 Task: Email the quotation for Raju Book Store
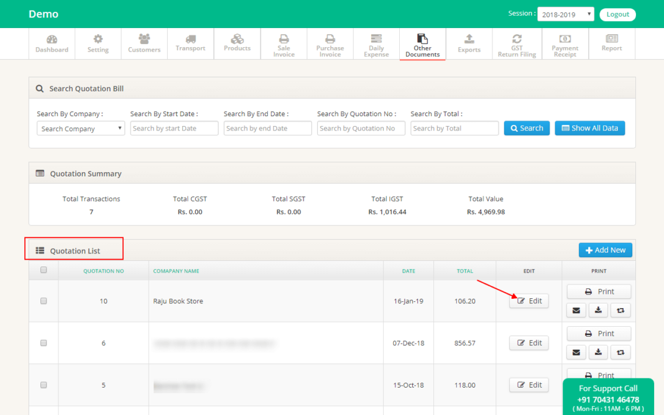point(576,310)
